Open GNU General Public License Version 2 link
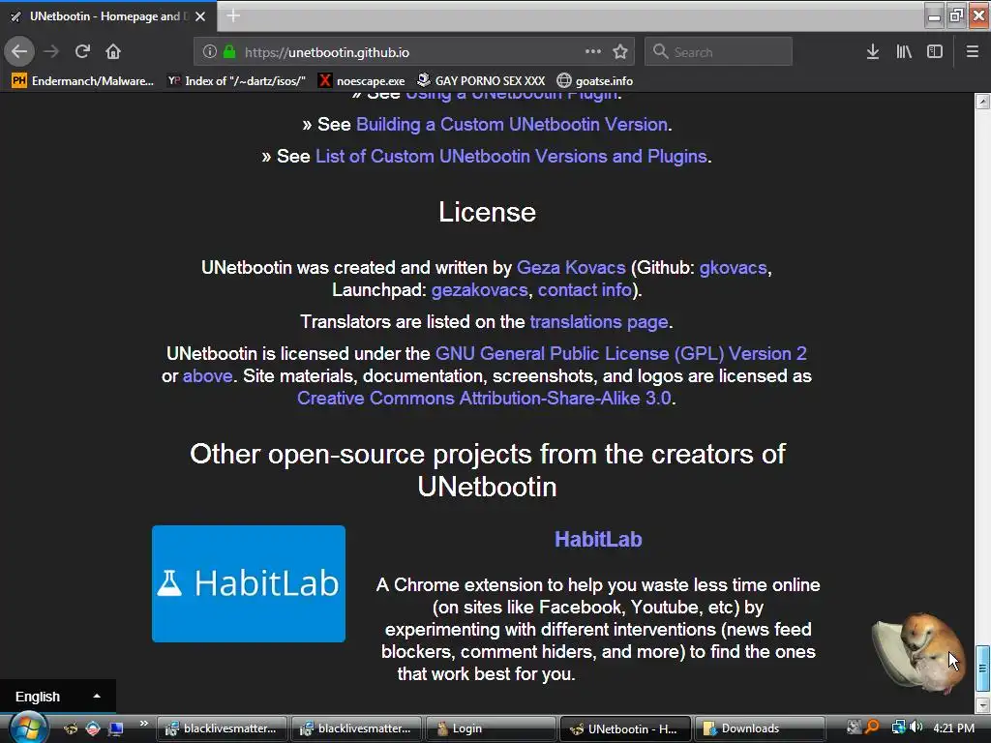 point(621,354)
